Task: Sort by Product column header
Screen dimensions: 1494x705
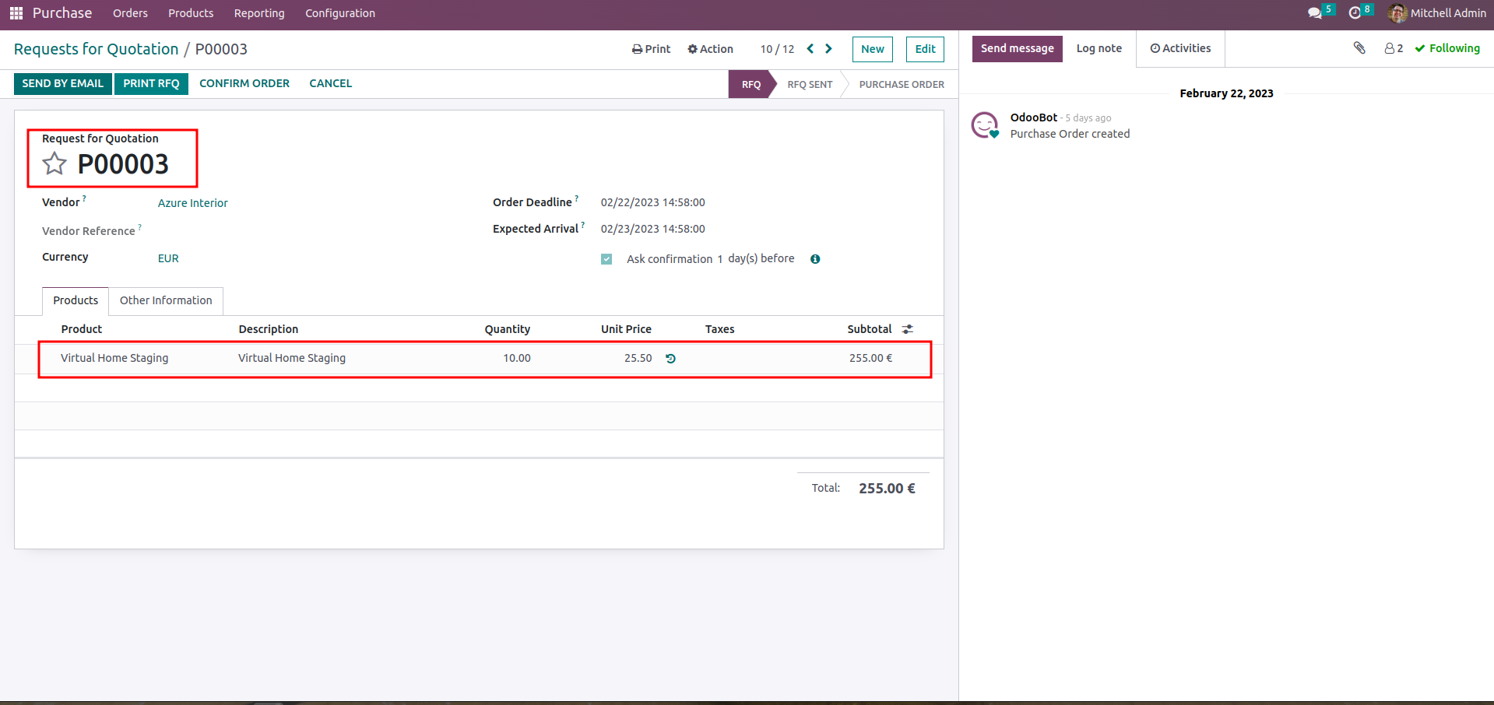Action: tap(82, 329)
